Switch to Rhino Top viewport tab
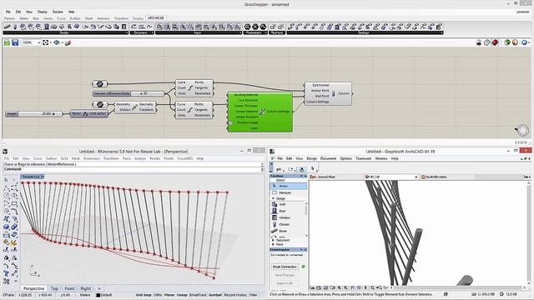This screenshot has width=534, height=300. [x=54, y=288]
